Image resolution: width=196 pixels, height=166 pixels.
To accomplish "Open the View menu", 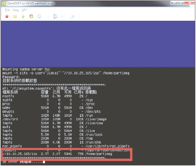I will pos(16,10).
